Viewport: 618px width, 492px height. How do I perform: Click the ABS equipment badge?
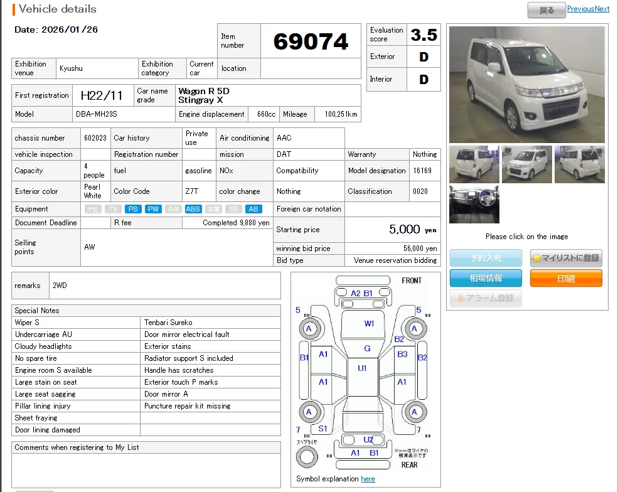point(193,209)
